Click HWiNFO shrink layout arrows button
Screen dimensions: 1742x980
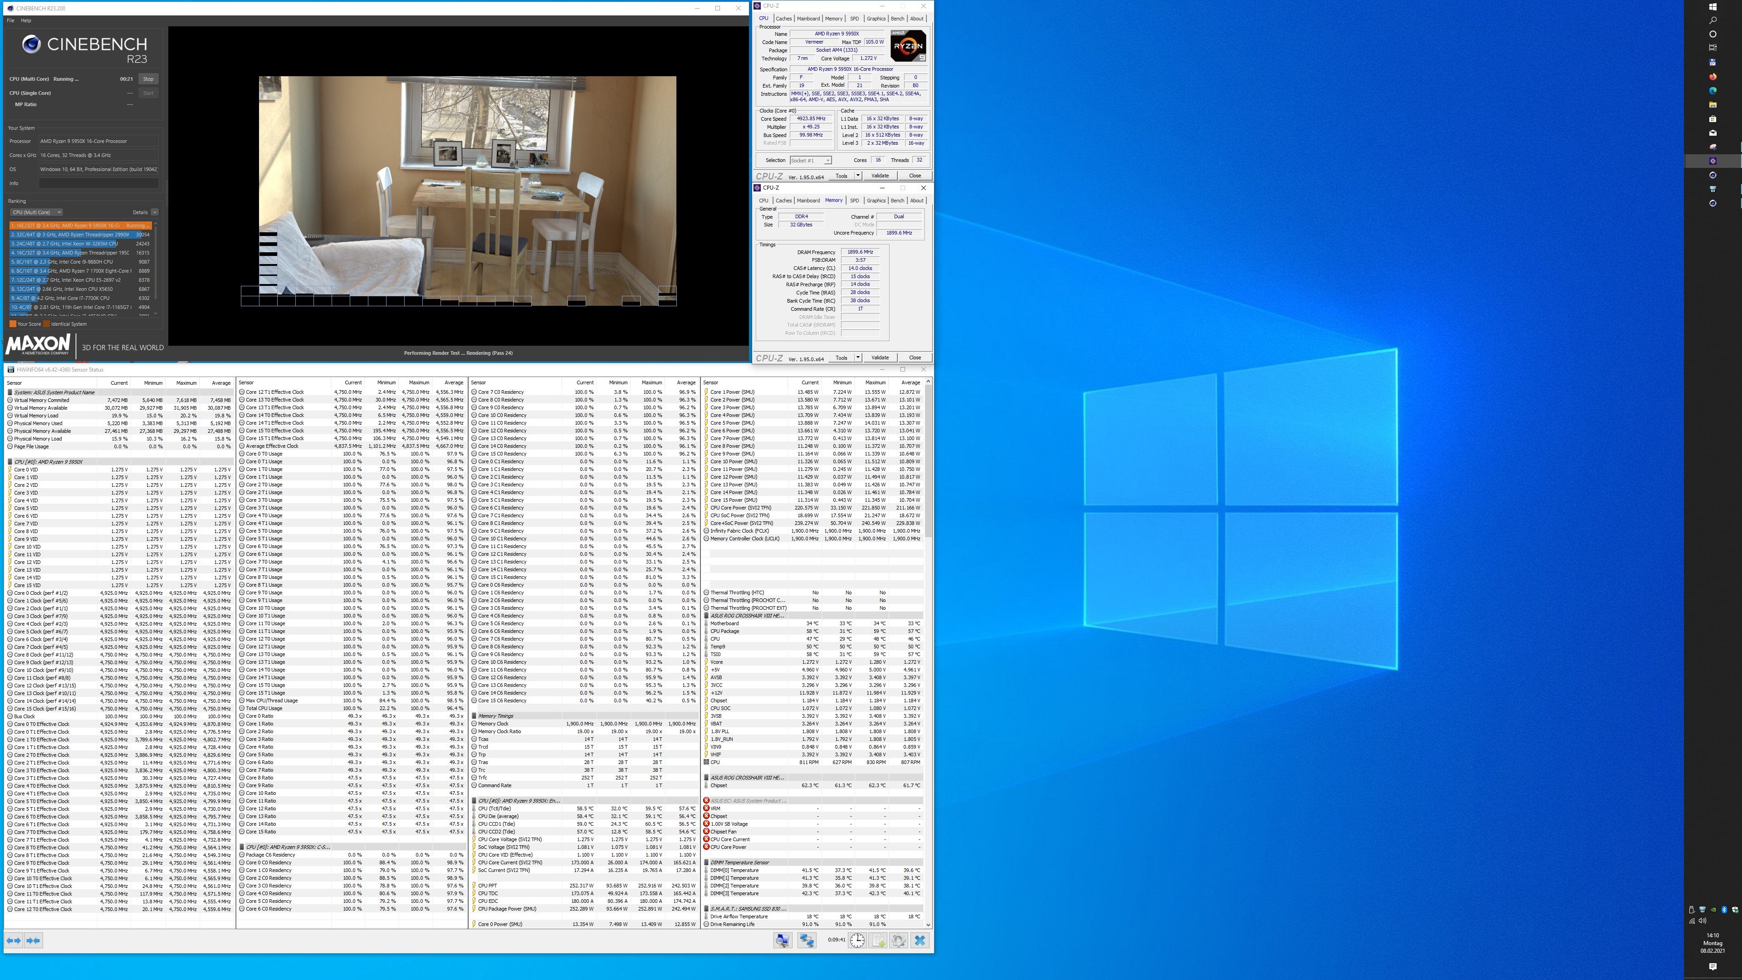tap(33, 940)
